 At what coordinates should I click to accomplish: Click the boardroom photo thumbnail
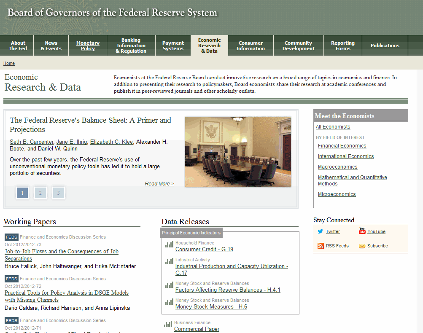pos(238,152)
